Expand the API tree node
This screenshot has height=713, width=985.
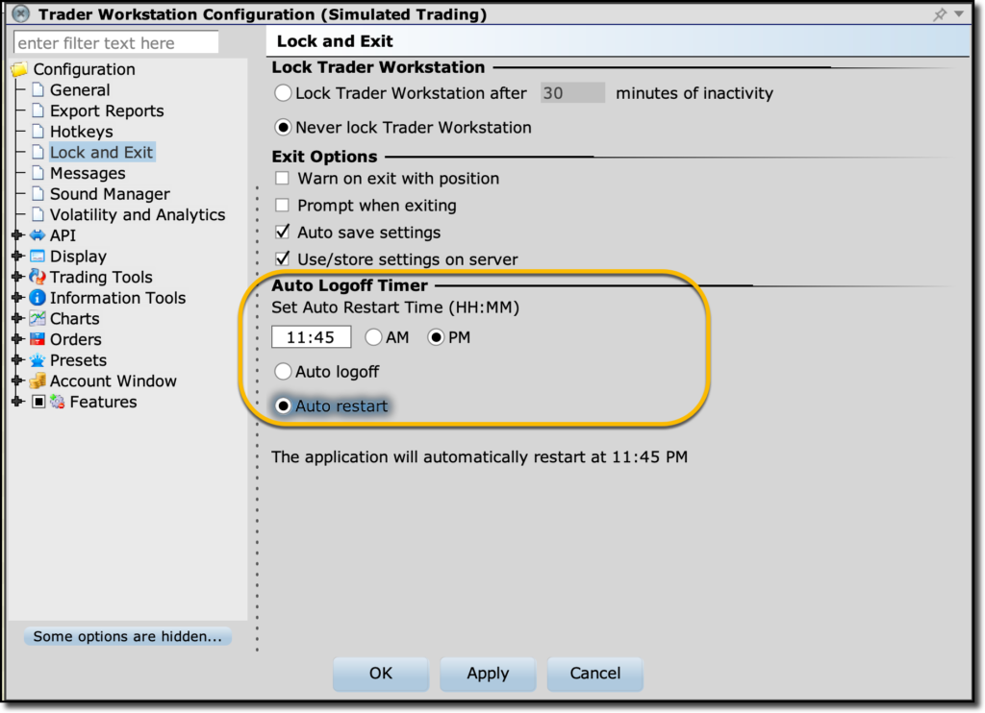(17, 235)
